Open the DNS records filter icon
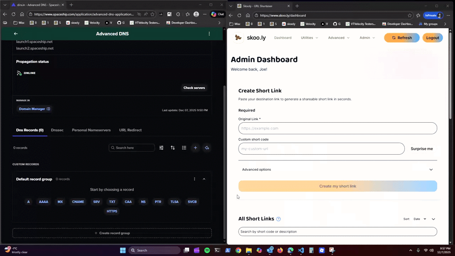Screen dimensions: 455x256 pyautogui.click(x=161, y=148)
